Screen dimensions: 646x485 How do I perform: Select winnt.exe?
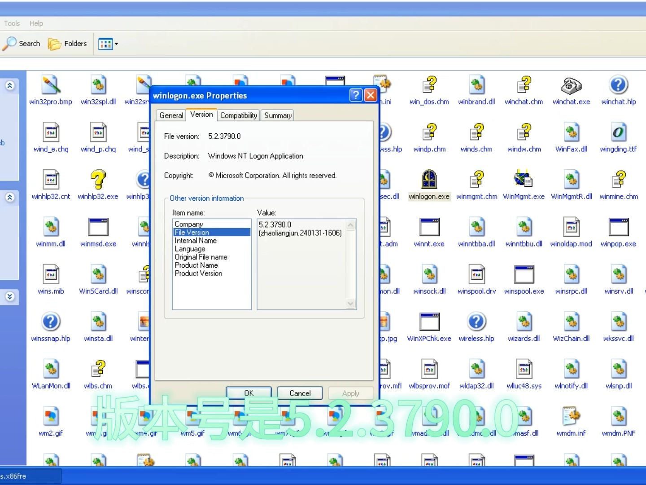[x=429, y=227]
